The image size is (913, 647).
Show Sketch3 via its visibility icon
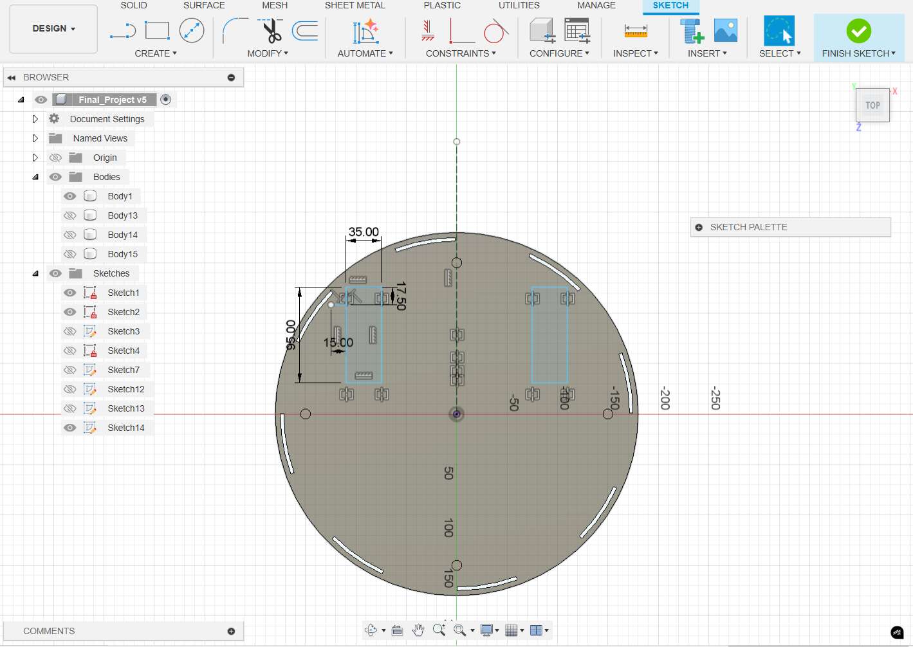[70, 331]
